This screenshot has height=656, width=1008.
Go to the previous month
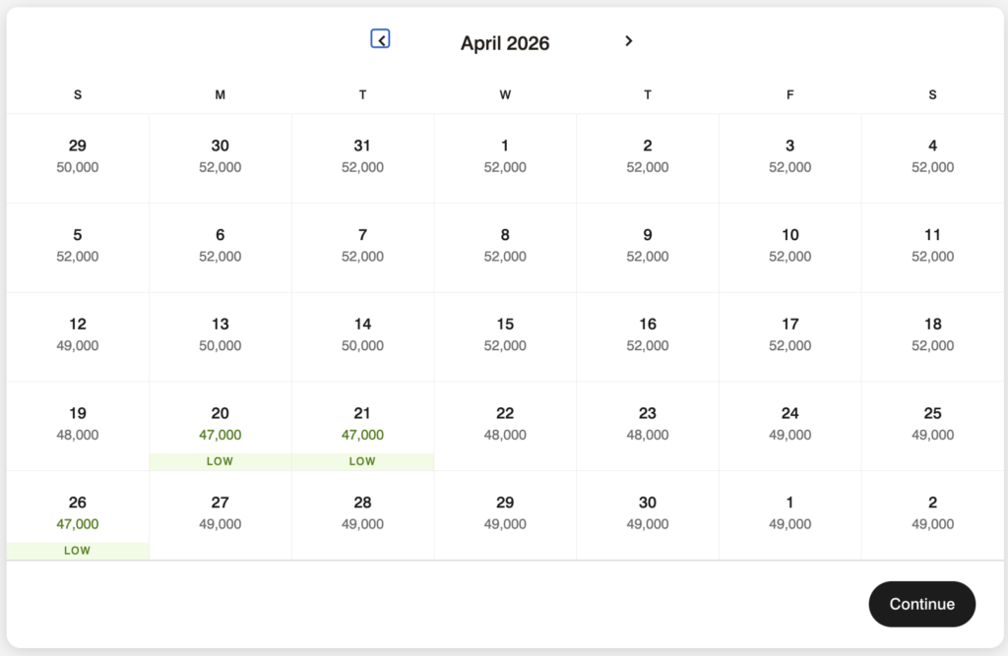click(x=381, y=39)
